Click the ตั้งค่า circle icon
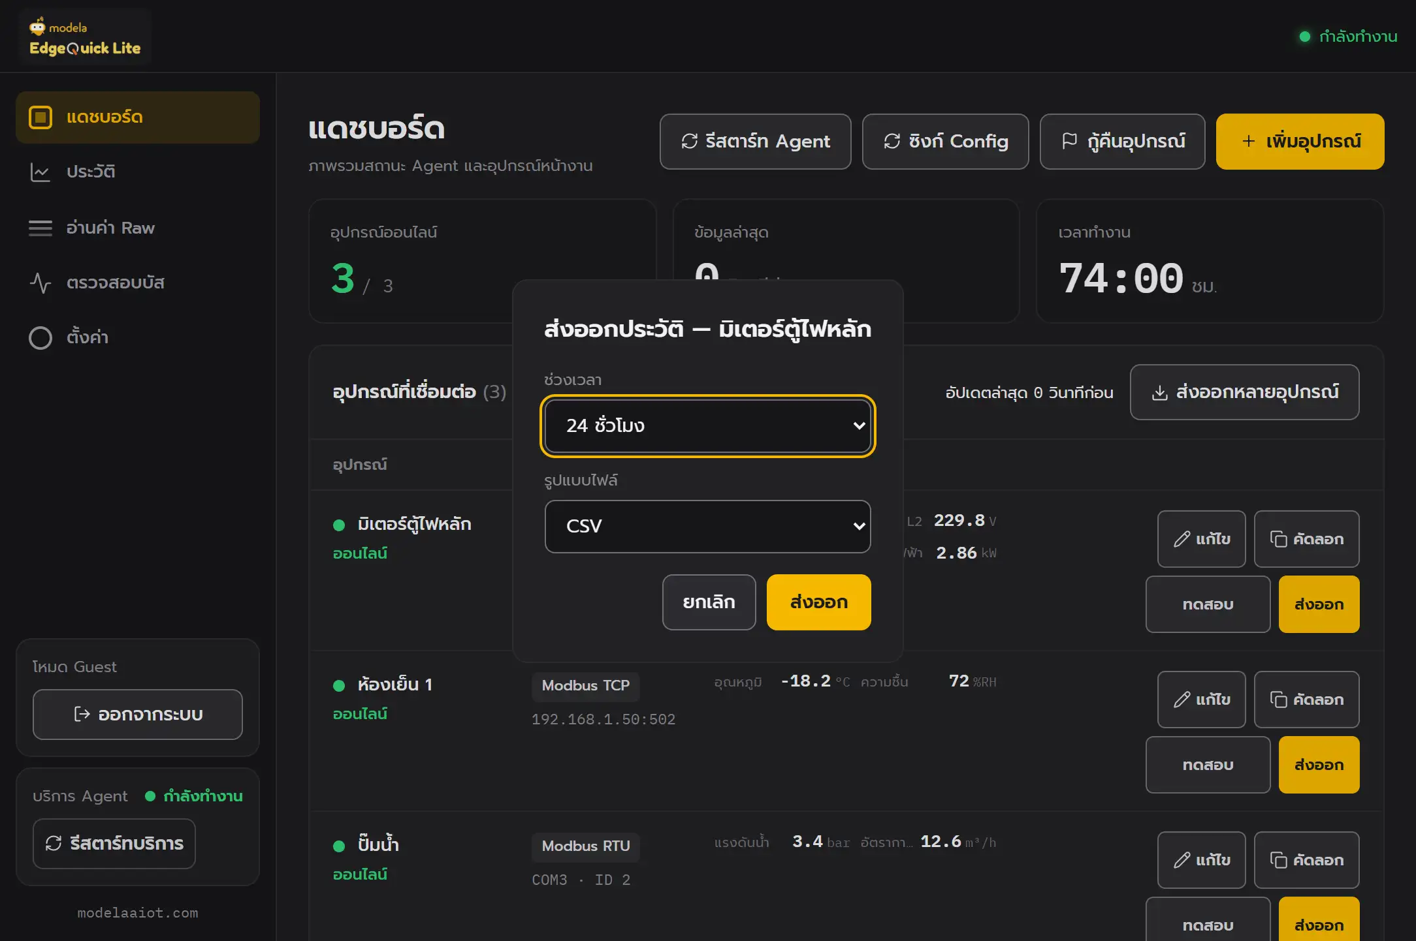Screen dimensions: 1416x941 [x=40, y=337]
